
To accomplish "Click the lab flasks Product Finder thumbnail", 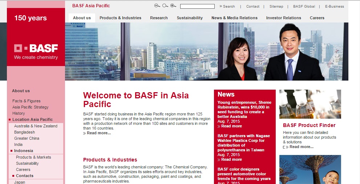I will click(x=310, y=104).
